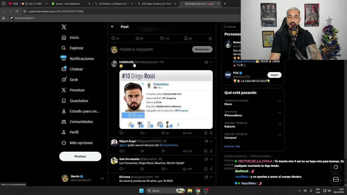The height and width of the screenshot is (195, 347).
Task: Click @ClubAmerica mention link
Action: coord(168,145)
